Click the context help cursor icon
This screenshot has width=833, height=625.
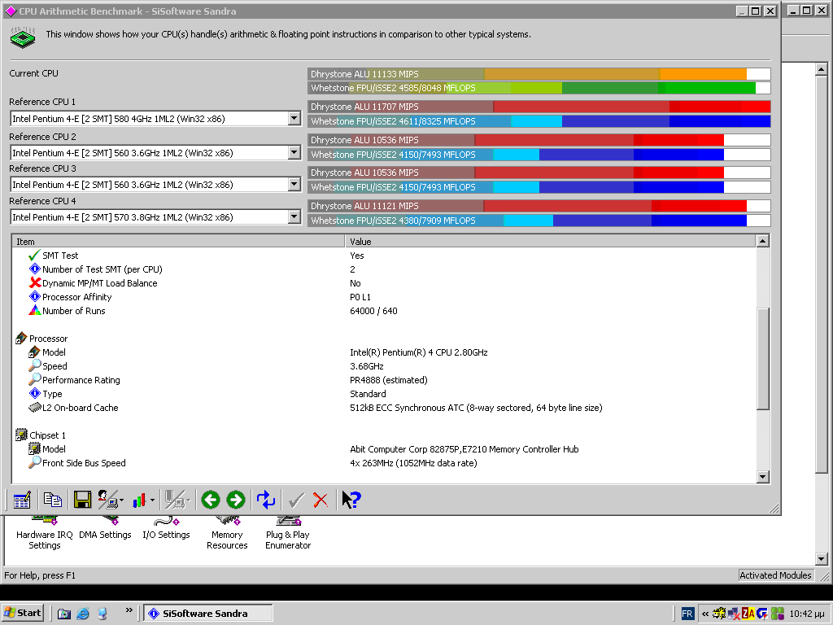point(351,500)
